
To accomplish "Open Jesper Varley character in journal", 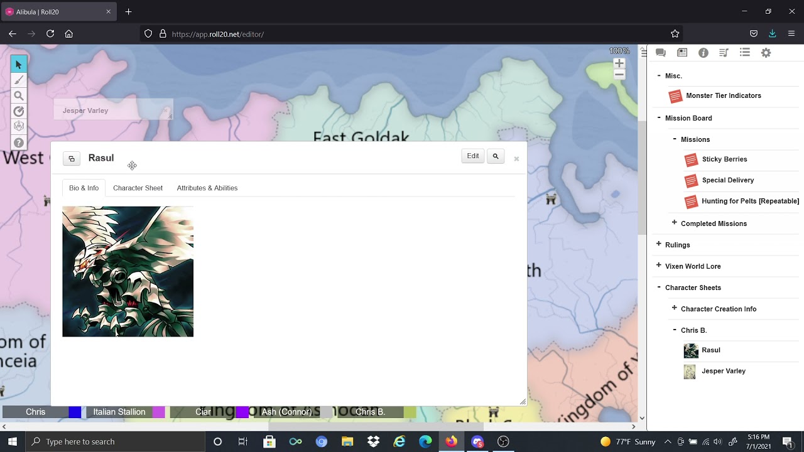I will coord(724,371).
